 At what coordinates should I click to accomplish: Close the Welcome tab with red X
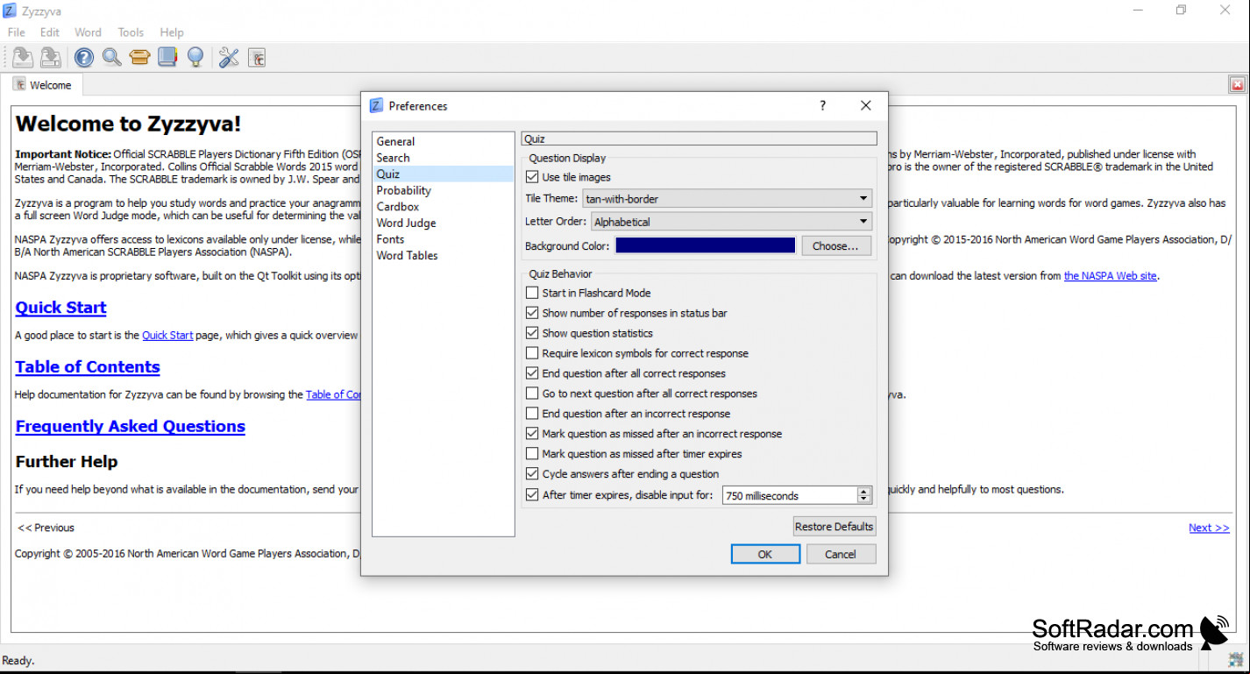point(1237,85)
